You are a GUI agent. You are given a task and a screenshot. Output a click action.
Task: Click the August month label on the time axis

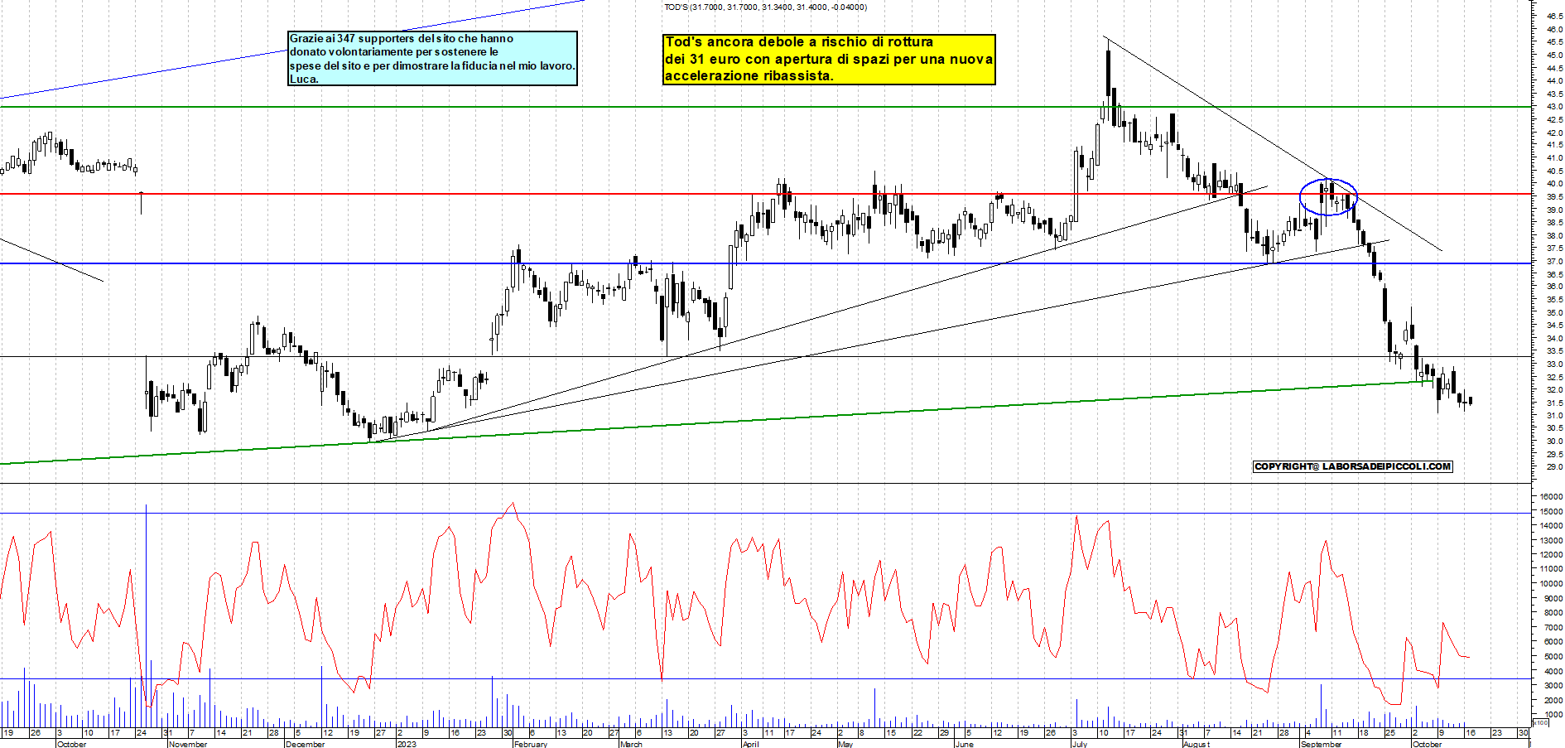point(1196,744)
